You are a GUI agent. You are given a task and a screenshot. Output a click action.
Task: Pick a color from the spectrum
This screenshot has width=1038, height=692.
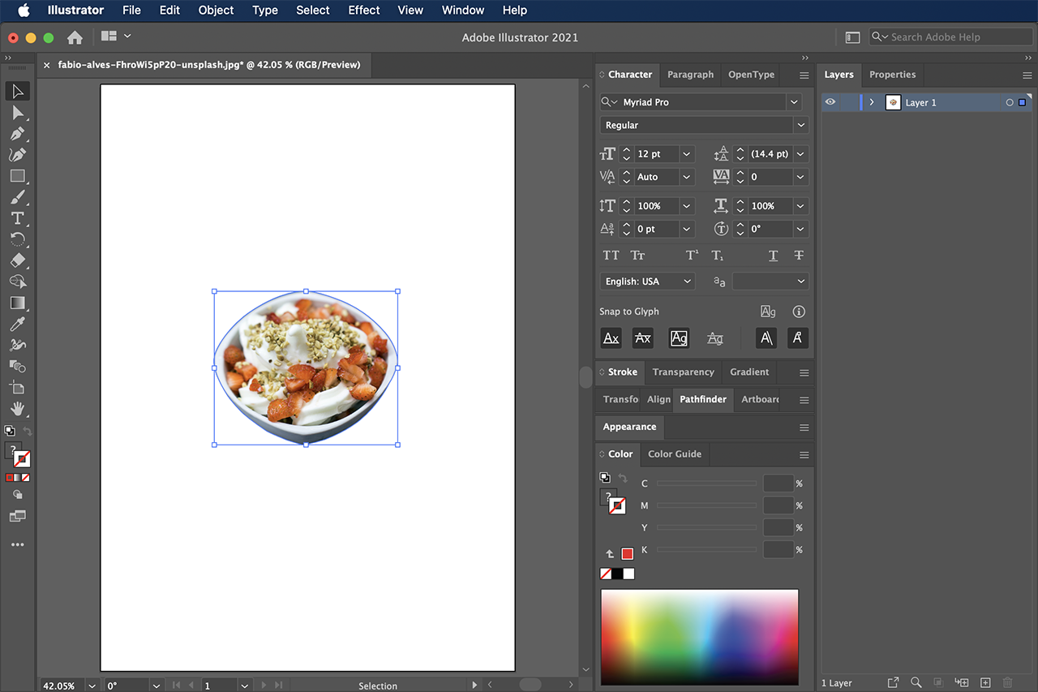[x=699, y=638]
